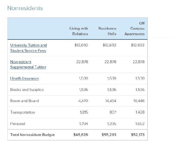Open the University Tuition and Student Service Fees link
The height and width of the screenshot is (144, 192).
coord(28,48)
